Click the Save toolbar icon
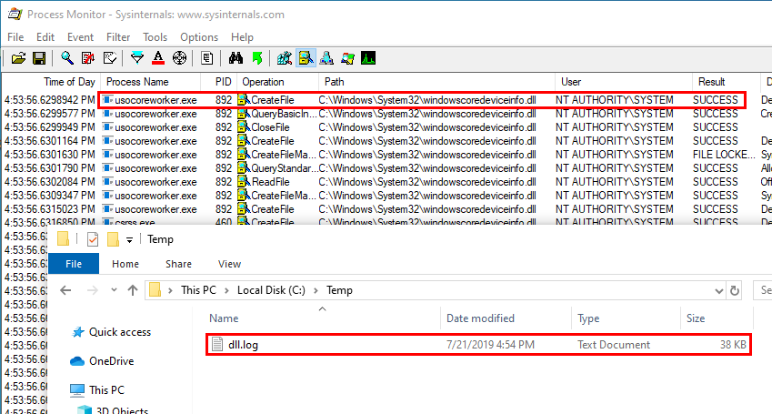The height and width of the screenshot is (414, 772). point(39,58)
